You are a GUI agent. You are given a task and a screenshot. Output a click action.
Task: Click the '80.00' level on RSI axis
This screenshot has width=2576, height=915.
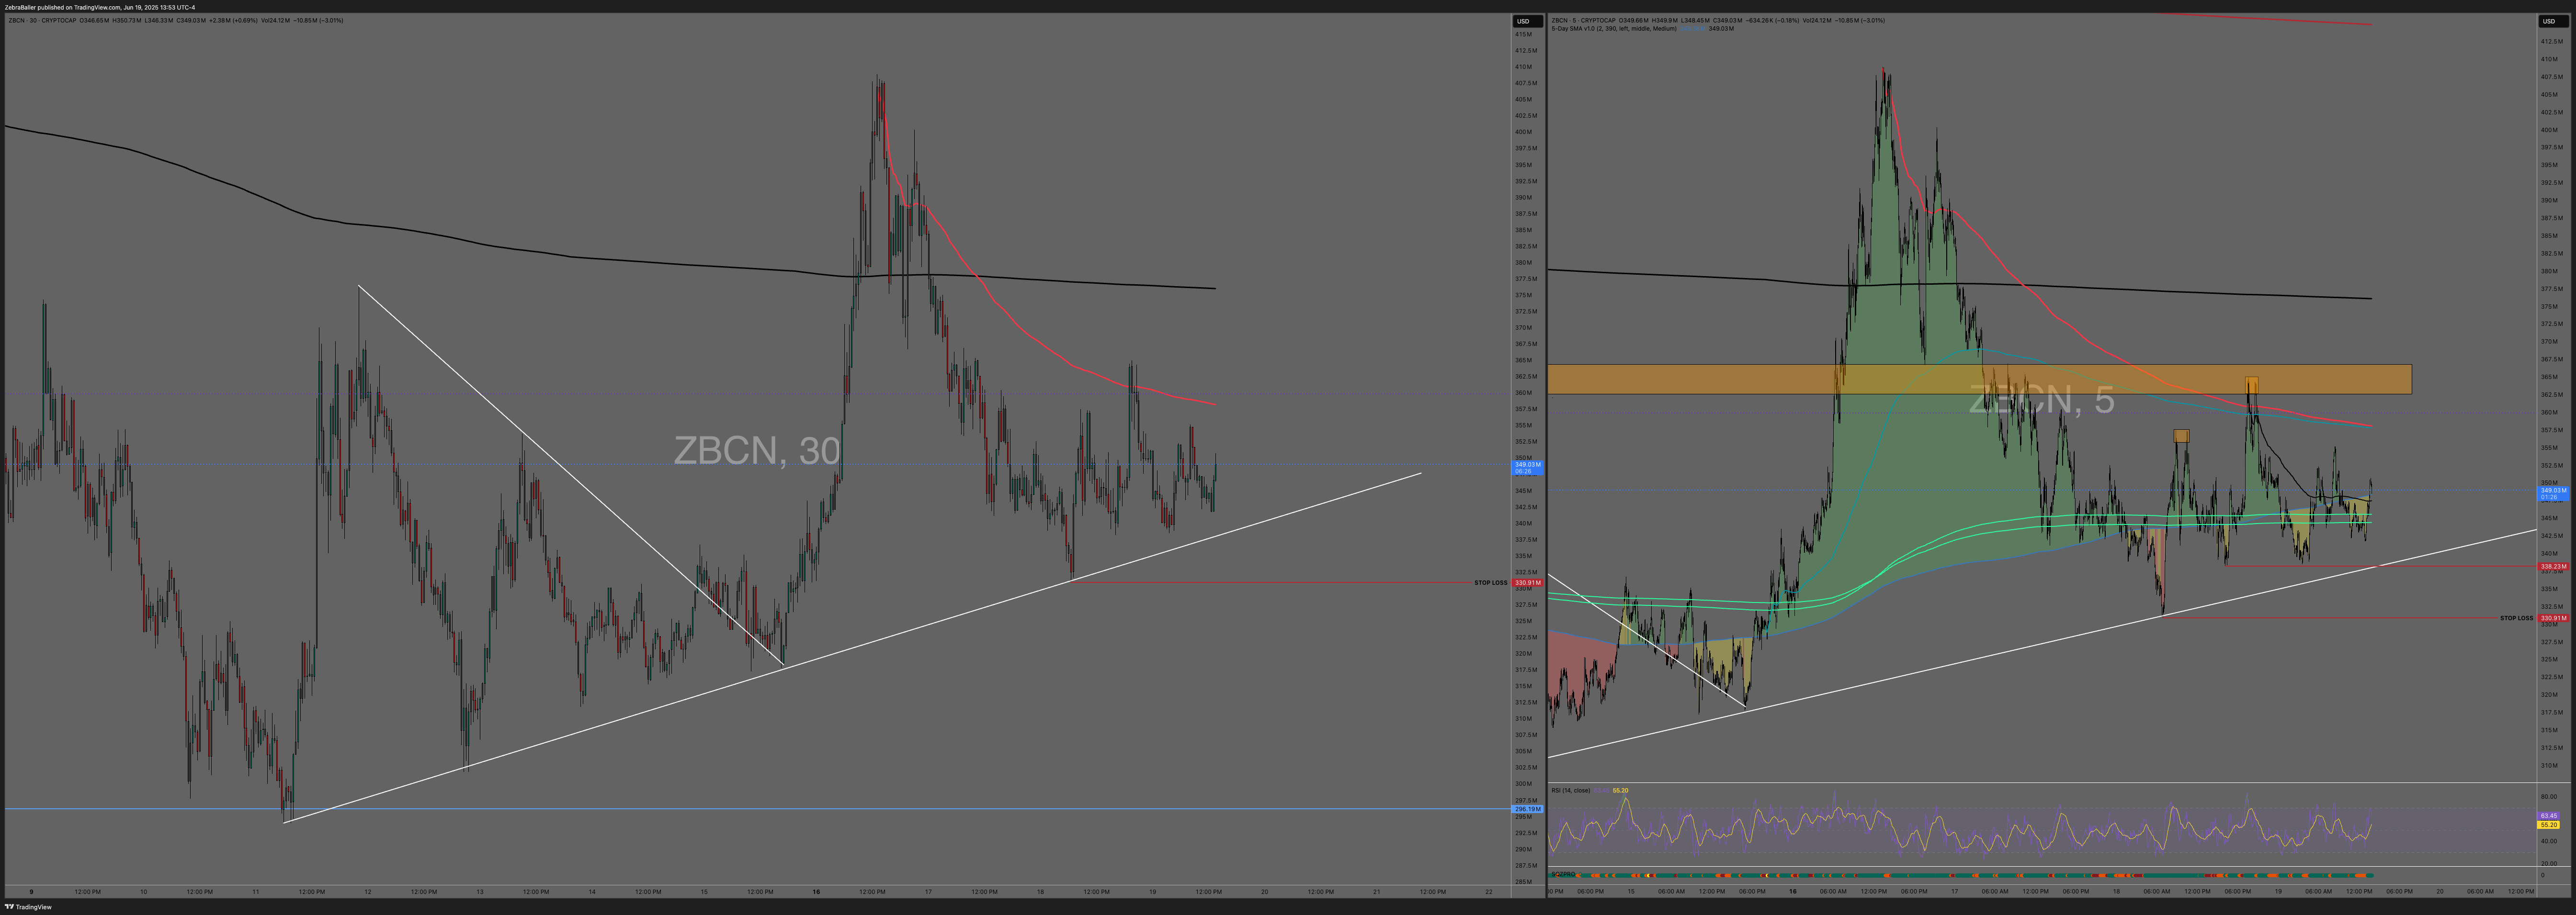point(2548,798)
